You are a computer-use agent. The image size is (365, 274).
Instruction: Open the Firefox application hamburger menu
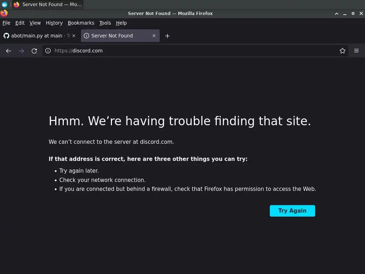tap(356, 51)
